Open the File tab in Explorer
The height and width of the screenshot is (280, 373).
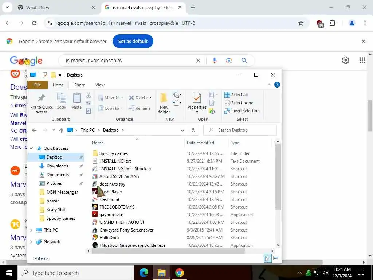[x=38, y=85]
